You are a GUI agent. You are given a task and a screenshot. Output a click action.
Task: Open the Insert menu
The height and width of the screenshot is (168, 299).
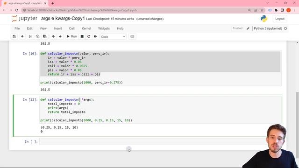(58, 28)
